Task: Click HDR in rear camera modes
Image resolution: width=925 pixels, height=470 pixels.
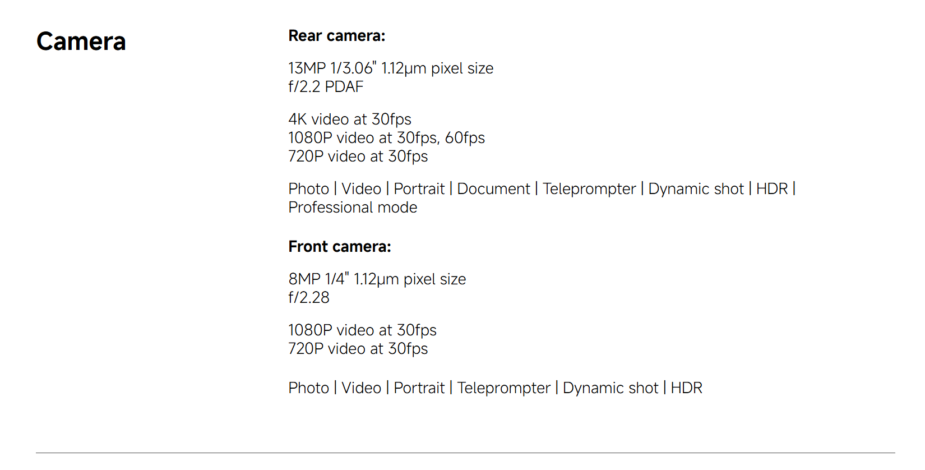Action: (x=772, y=189)
